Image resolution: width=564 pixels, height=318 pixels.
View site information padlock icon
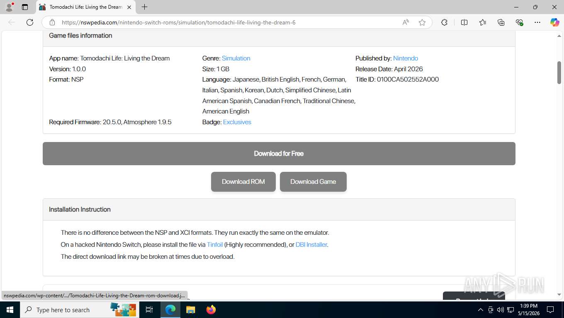click(52, 22)
